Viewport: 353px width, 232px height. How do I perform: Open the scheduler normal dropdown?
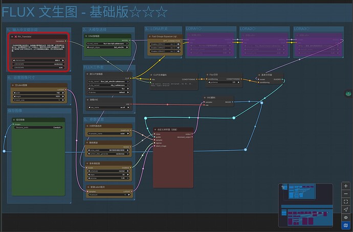[109, 171]
